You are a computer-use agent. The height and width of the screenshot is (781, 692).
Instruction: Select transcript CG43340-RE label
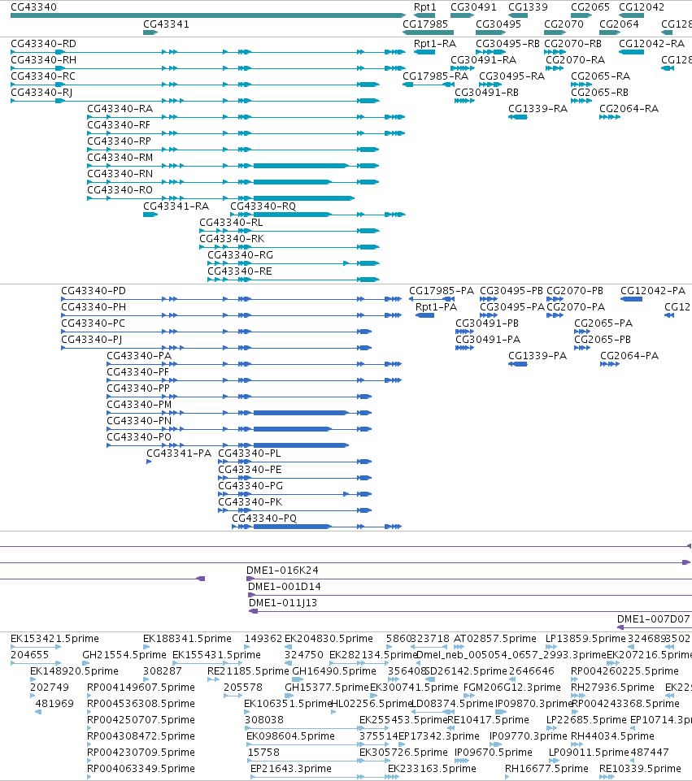click(x=240, y=271)
